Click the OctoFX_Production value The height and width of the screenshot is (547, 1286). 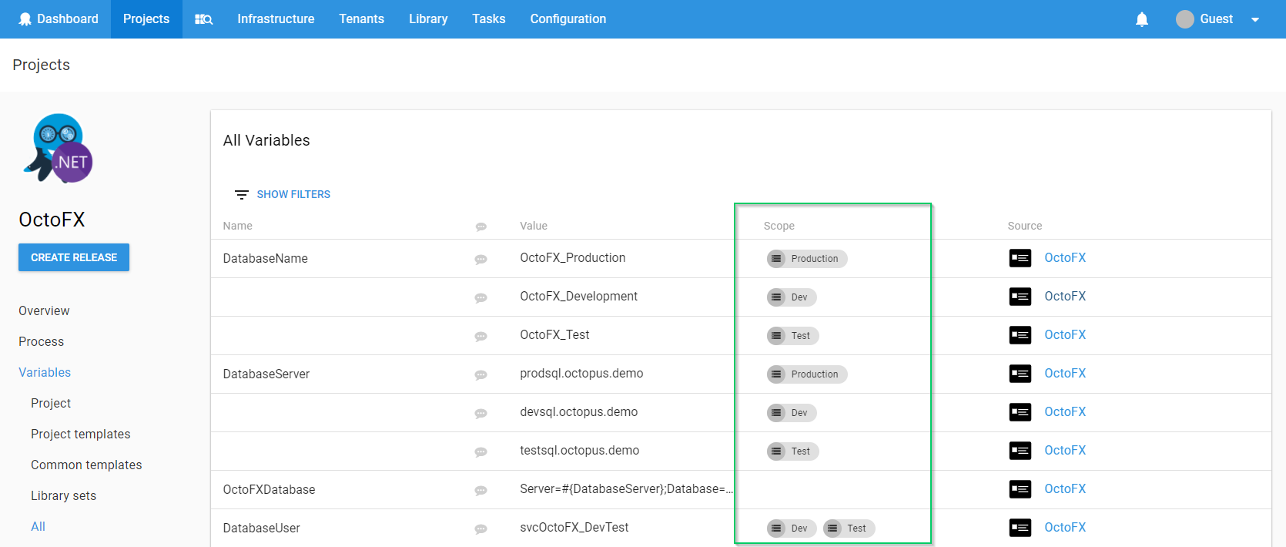click(573, 258)
